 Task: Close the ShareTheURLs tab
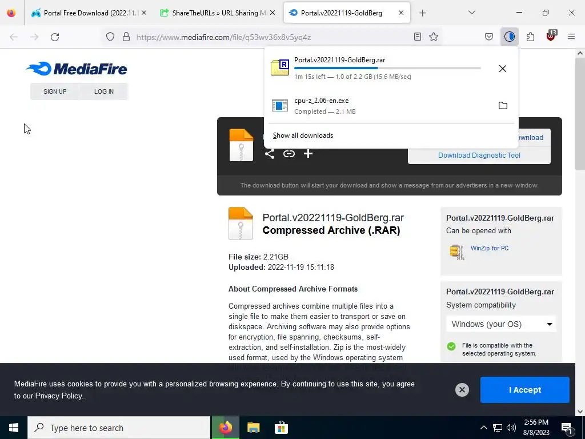(273, 13)
